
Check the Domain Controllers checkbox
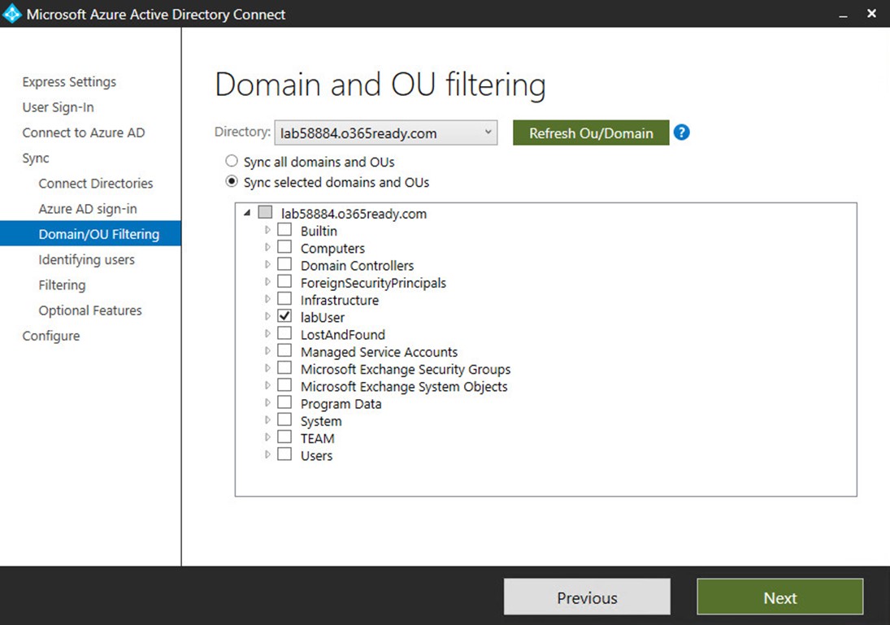coord(284,264)
